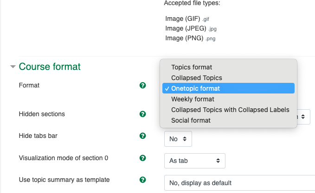The image size is (315, 193).
Task: Open the Hide tabs bar 'No' dropdown
Action: (178, 139)
